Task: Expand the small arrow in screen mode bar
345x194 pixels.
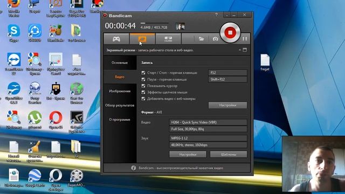Action: [239, 50]
